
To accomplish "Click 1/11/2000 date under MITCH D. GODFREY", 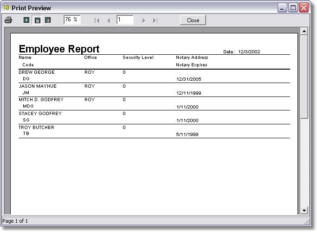I will tap(187, 107).
